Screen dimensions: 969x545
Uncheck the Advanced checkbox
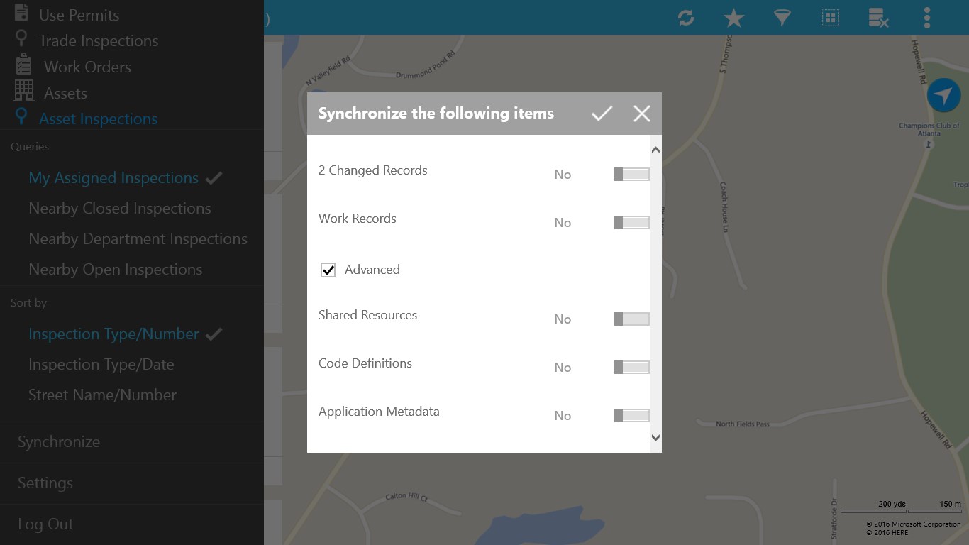tap(327, 270)
